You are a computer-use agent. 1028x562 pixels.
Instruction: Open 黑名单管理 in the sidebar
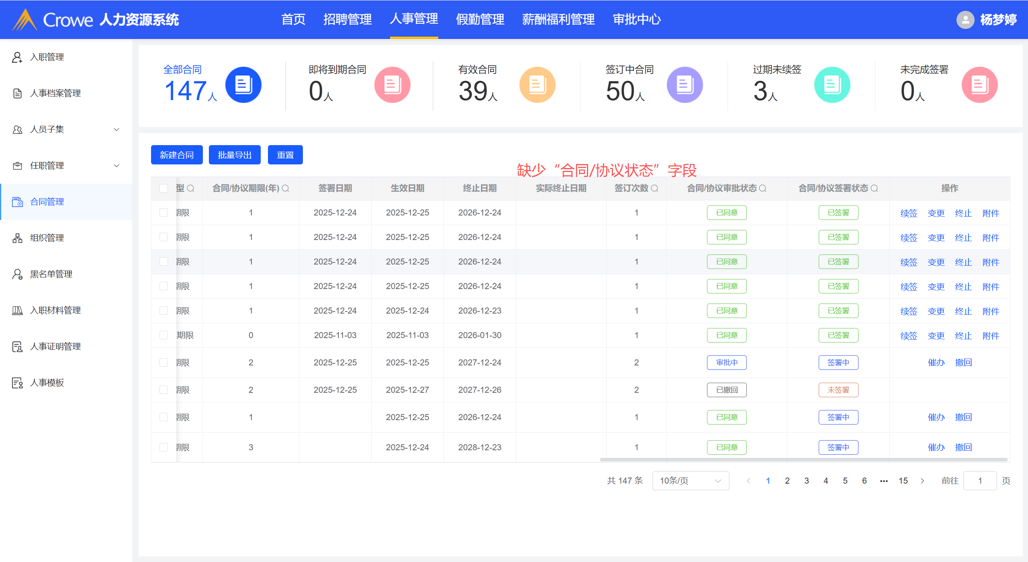(51, 274)
